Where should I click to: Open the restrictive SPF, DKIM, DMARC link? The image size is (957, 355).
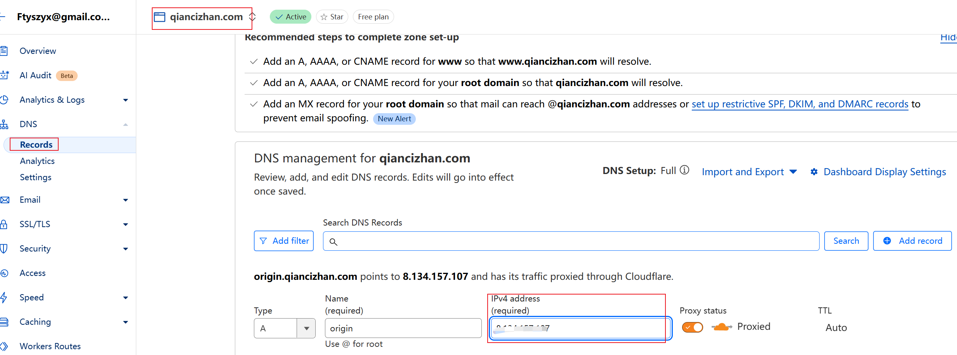click(800, 104)
